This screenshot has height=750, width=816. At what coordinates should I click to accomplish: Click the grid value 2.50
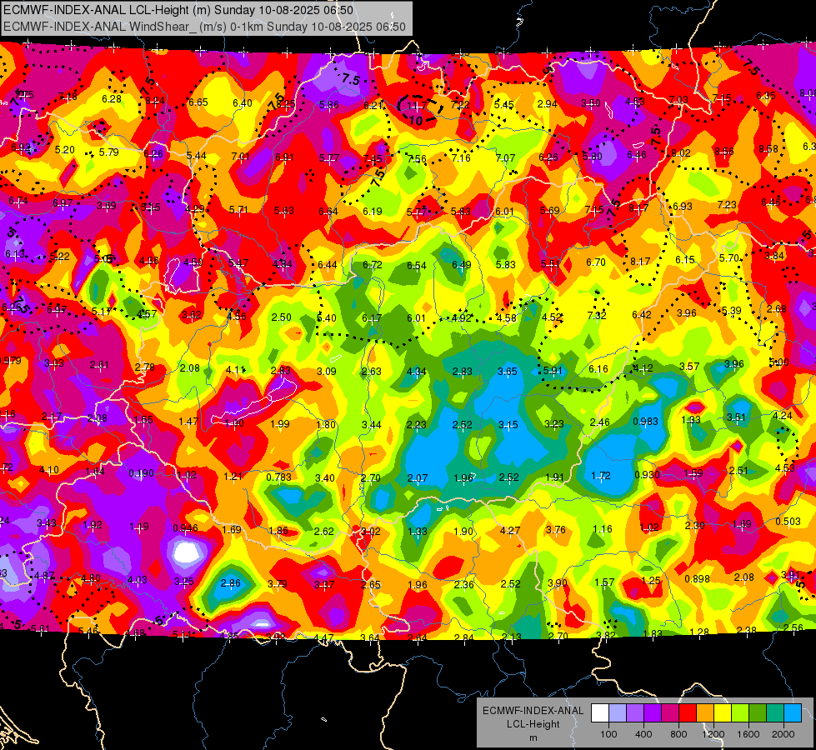[282, 317]
